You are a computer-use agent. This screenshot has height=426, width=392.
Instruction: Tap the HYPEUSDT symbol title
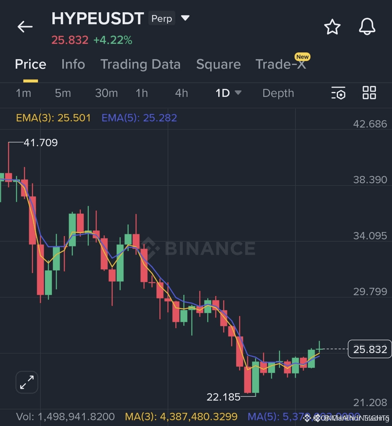click(x=98, y=18)
